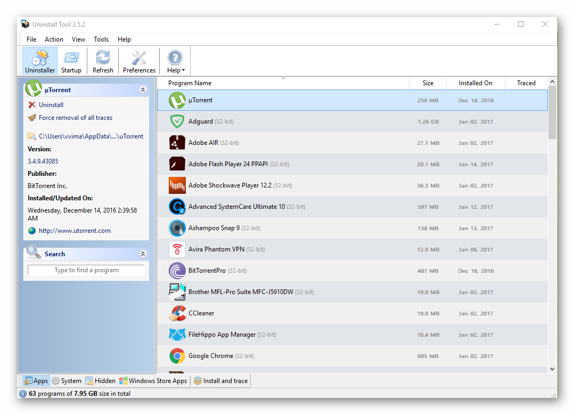The image size is (575, 415).
Task: Open the View menu
Action: (78, 39)
